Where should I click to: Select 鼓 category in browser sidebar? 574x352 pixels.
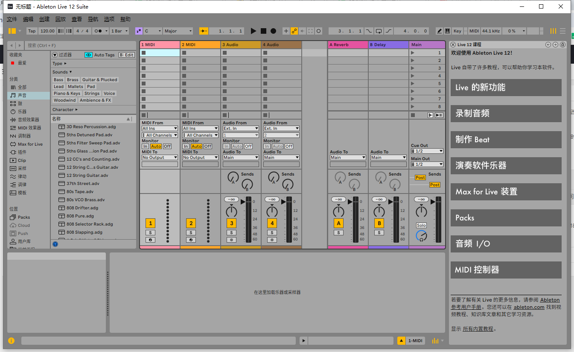point(29,103)
